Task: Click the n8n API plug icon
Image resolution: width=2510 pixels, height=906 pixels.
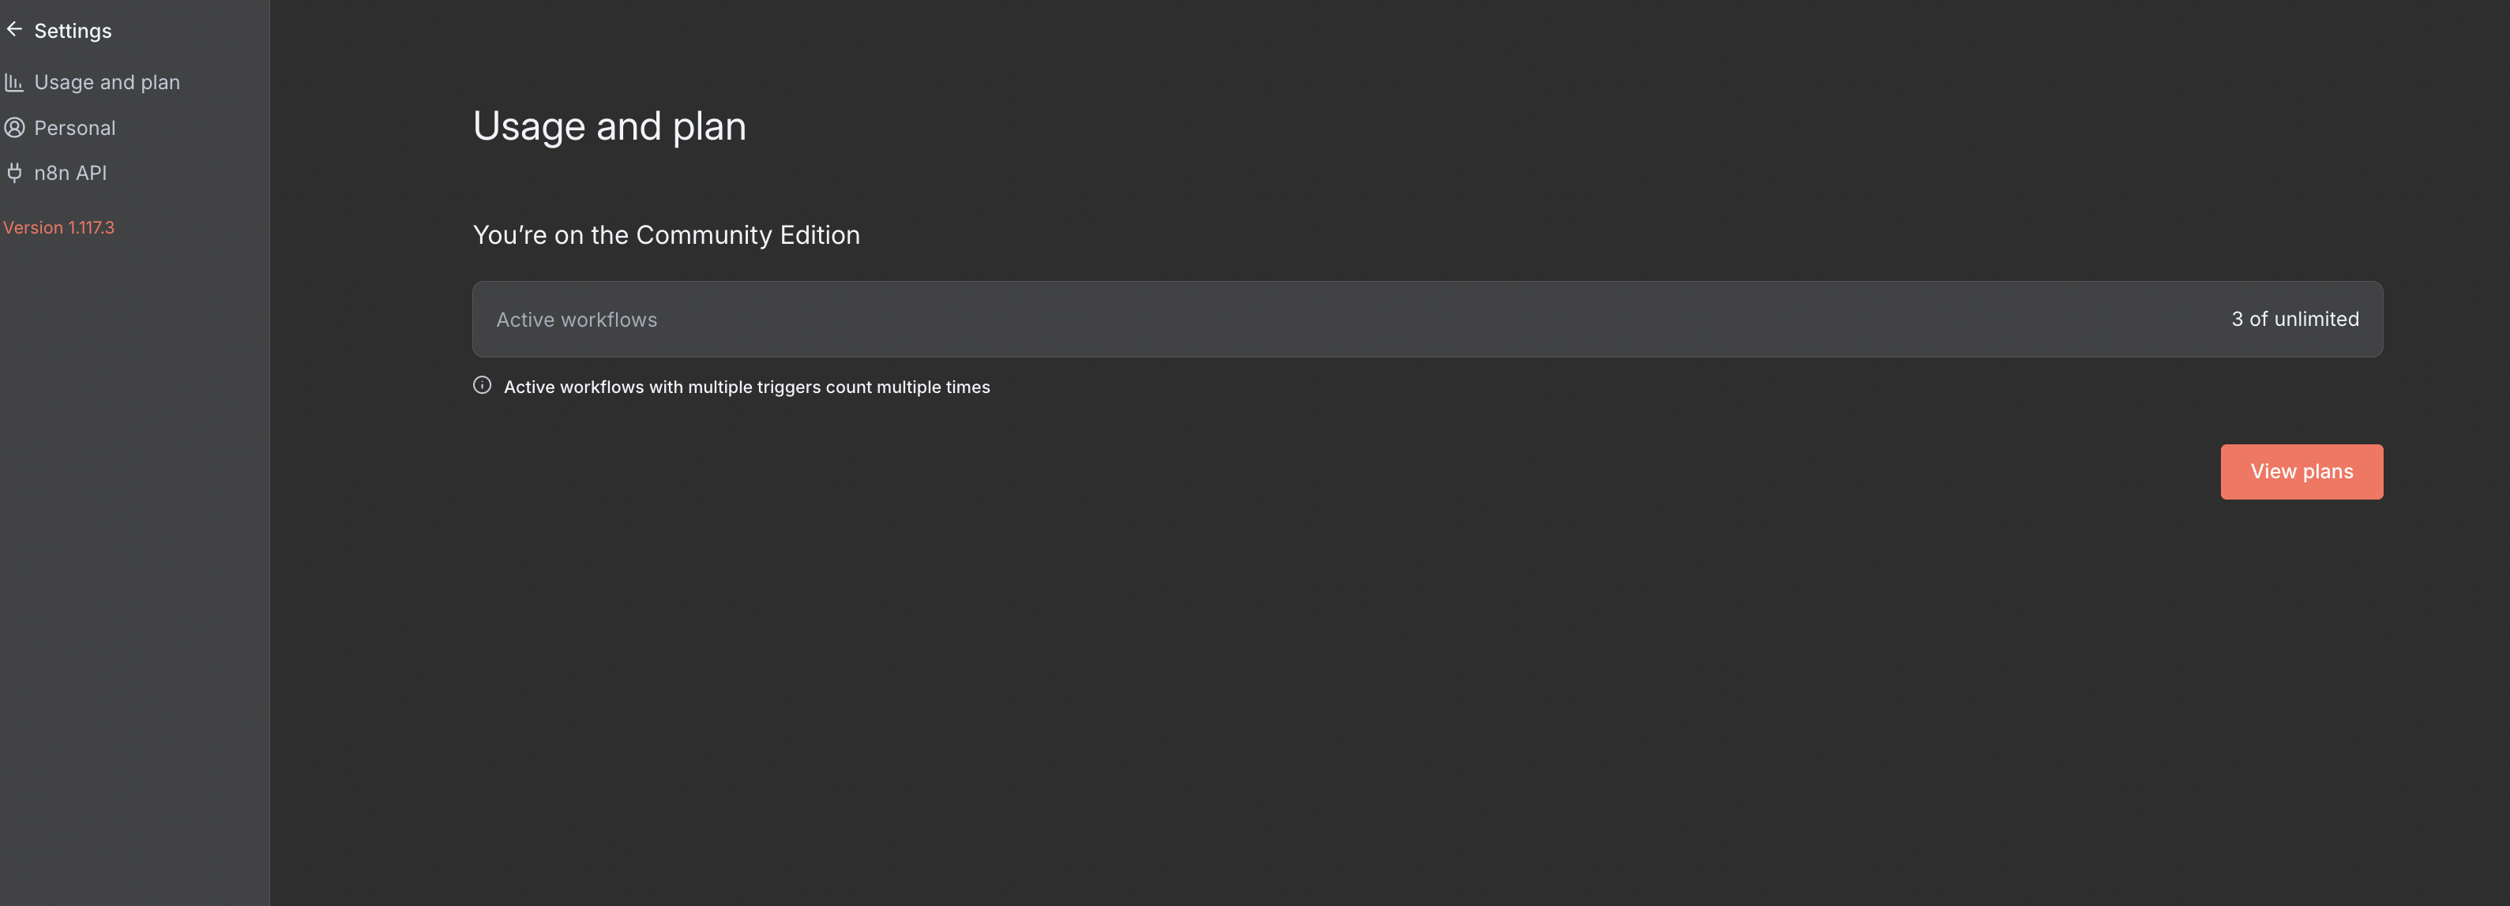Action: [15, 173]
